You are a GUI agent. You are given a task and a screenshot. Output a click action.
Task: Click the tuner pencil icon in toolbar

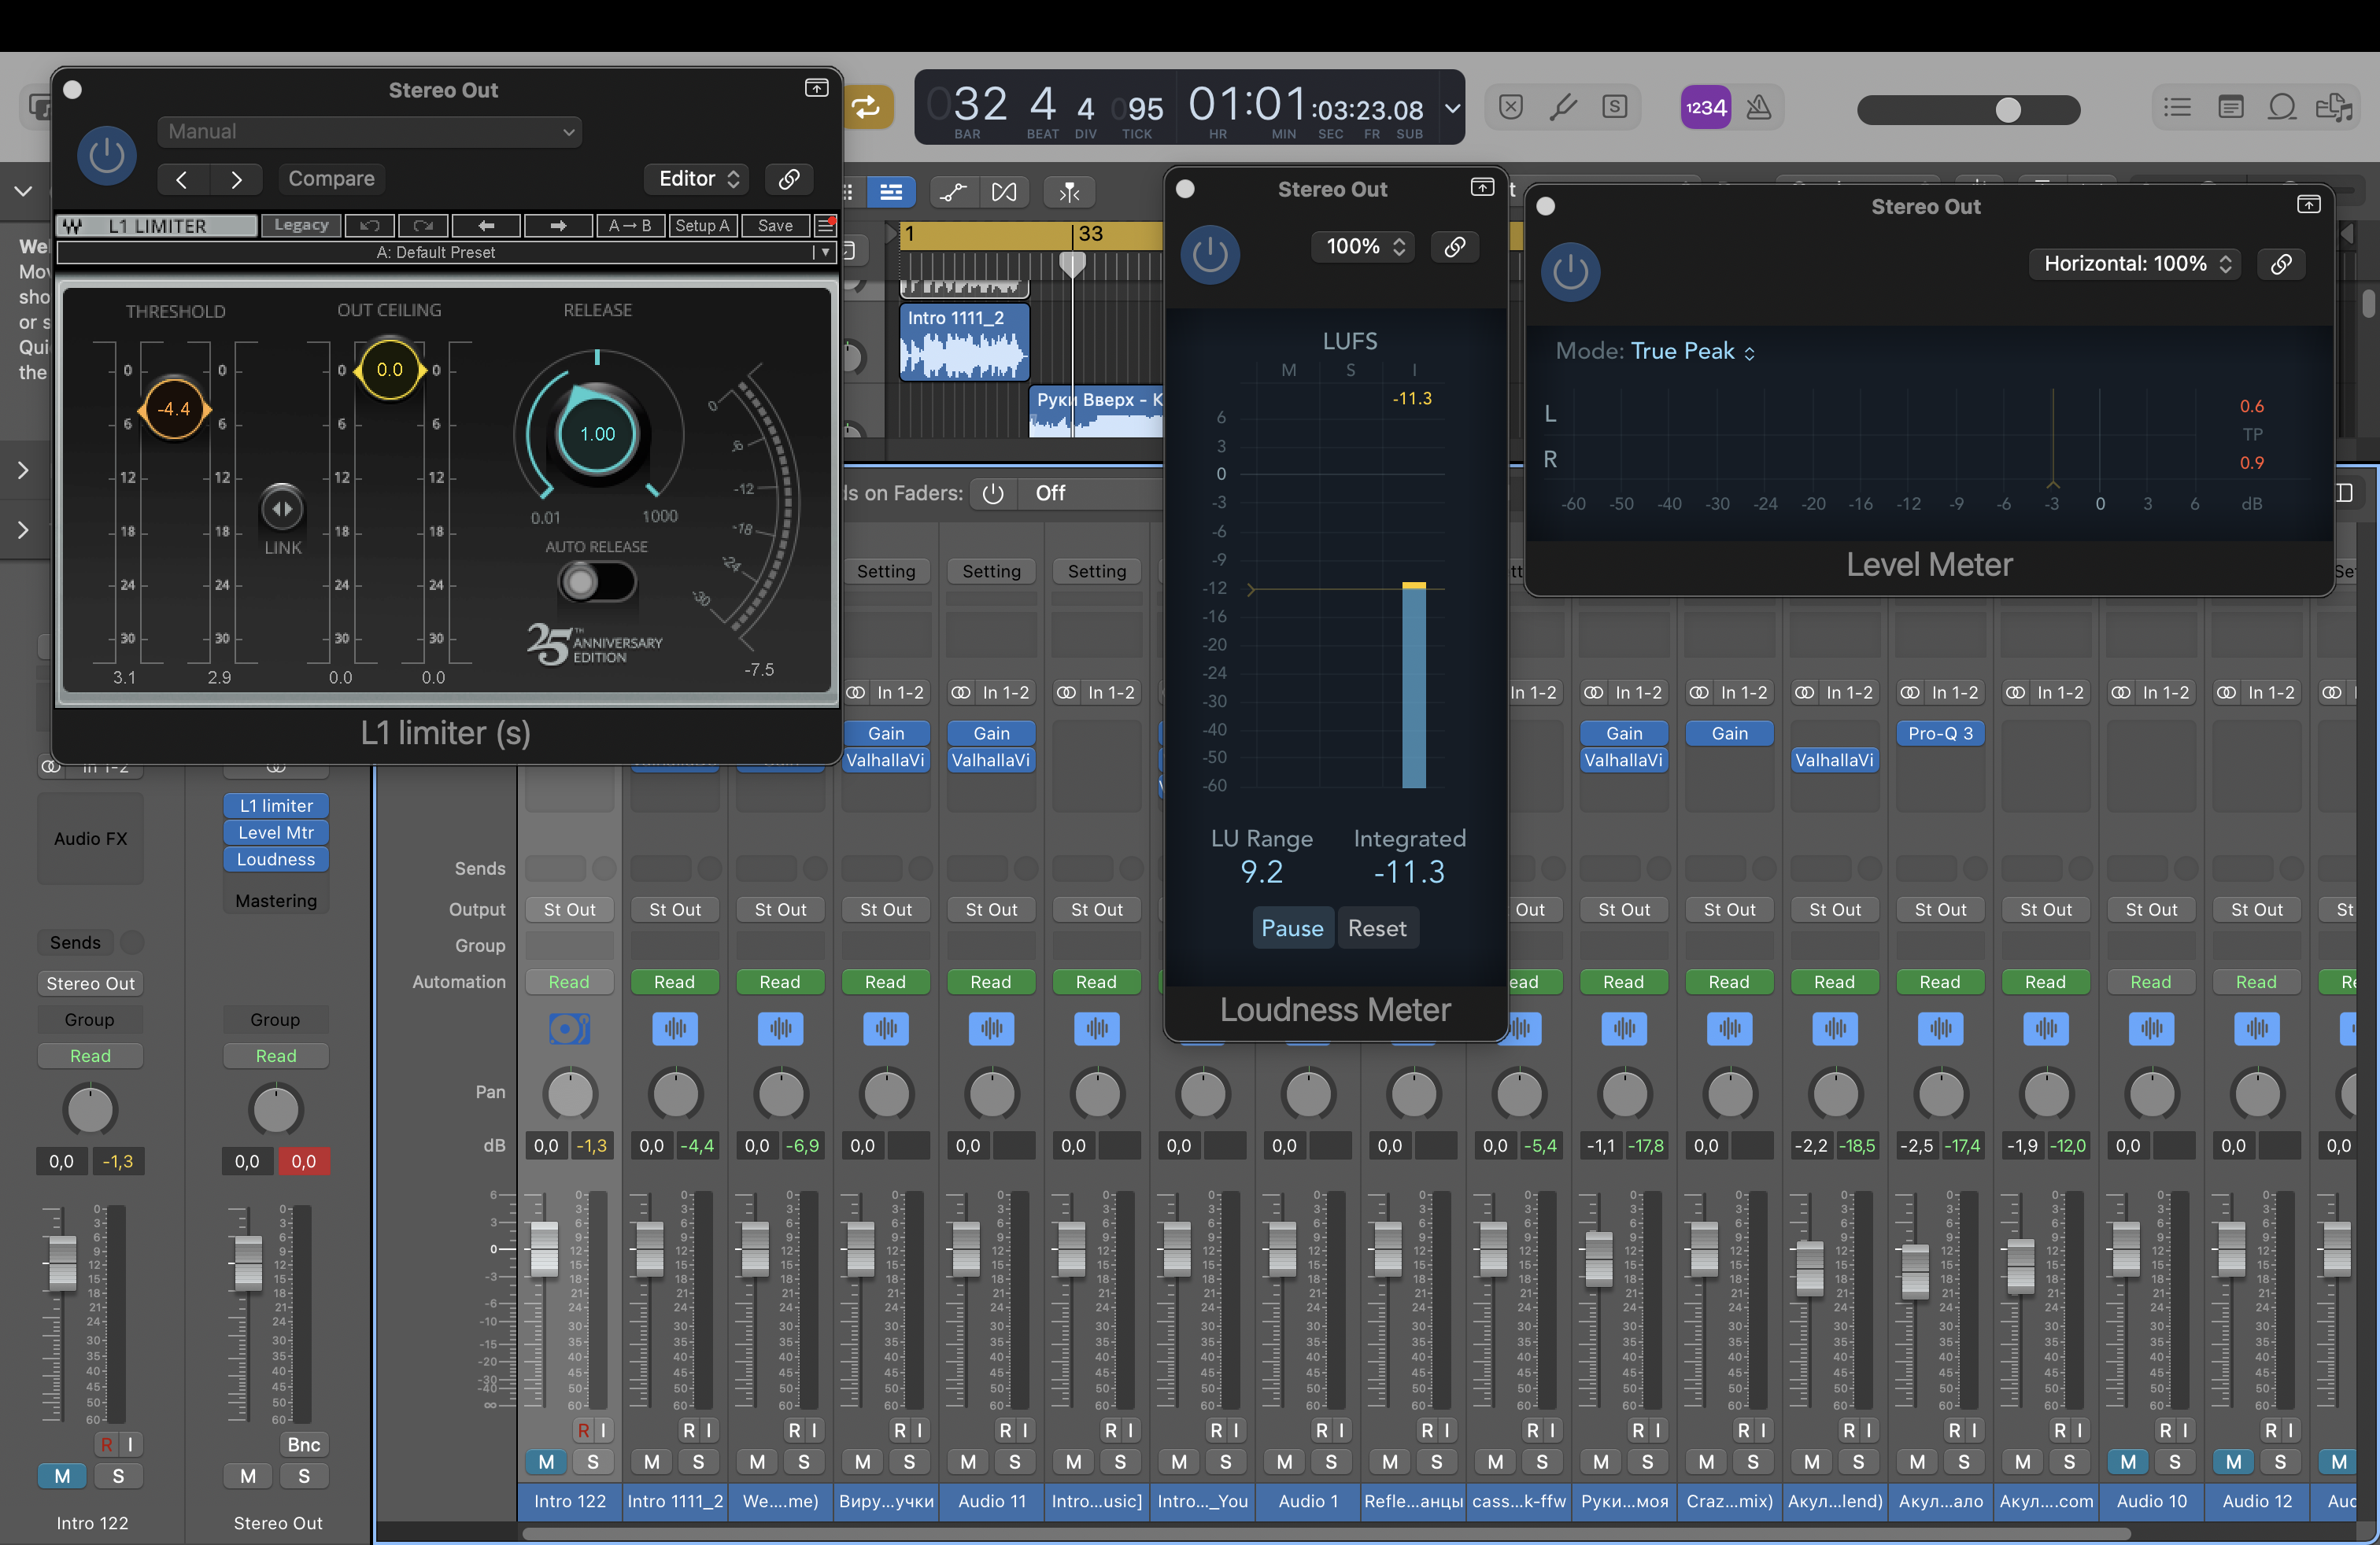point(1563,107)
